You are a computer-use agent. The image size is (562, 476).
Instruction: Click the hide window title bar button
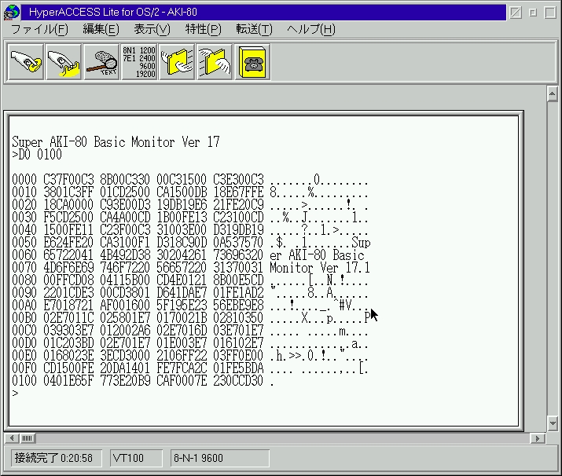click(516, 13)
